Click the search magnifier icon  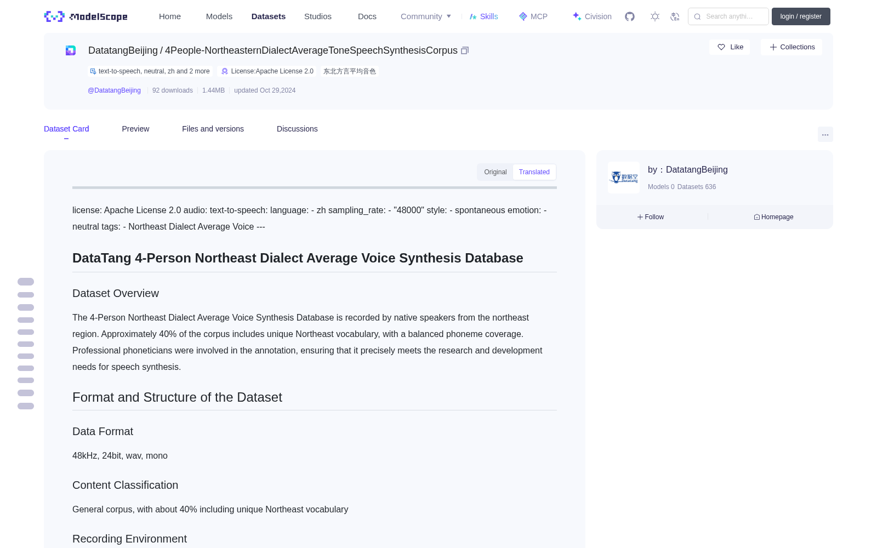(x=698, y=16)
